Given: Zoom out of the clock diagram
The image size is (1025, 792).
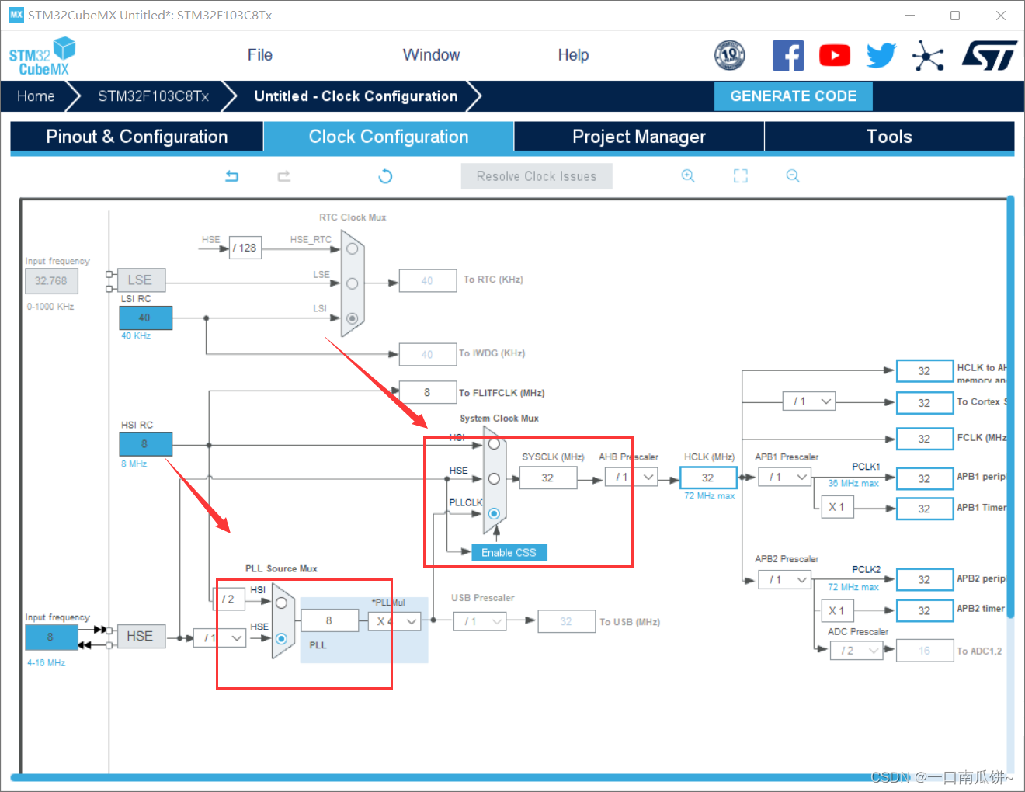Looking at the screenshot, I should click(x=793, y=176).
